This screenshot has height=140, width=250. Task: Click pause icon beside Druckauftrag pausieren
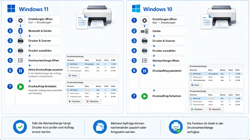145,71
